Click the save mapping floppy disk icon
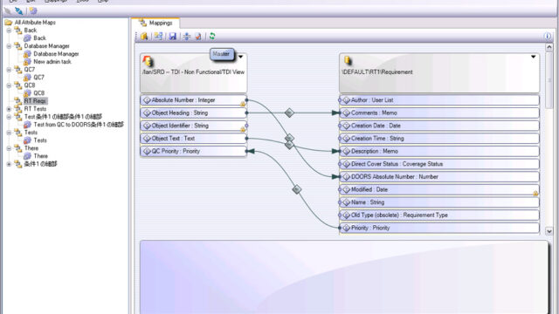Image resolution: width=559 pixels, height=314 pixels. point(173,37)
